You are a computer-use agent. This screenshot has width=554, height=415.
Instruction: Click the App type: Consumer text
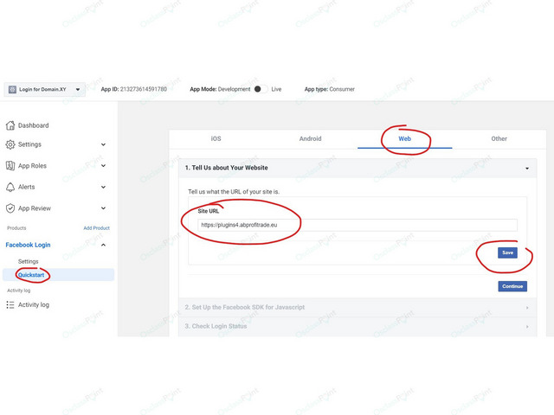[x=330, y=89]
